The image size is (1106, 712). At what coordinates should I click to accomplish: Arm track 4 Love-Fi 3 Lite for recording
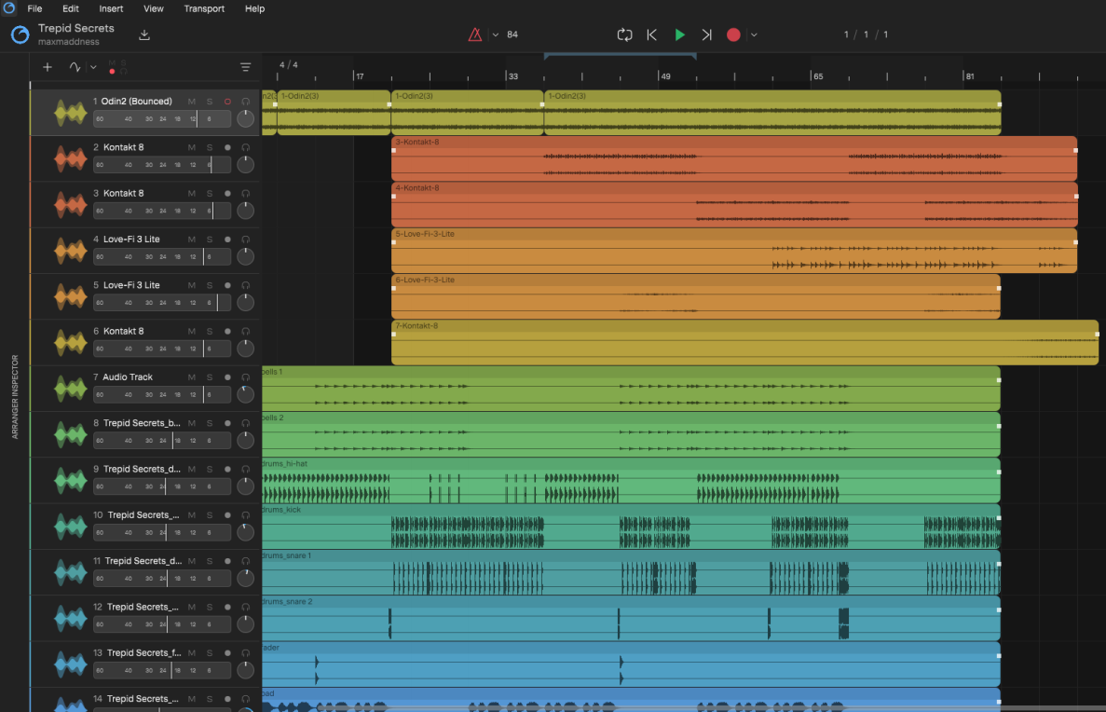pyautogui.click(x=227, y=240)
